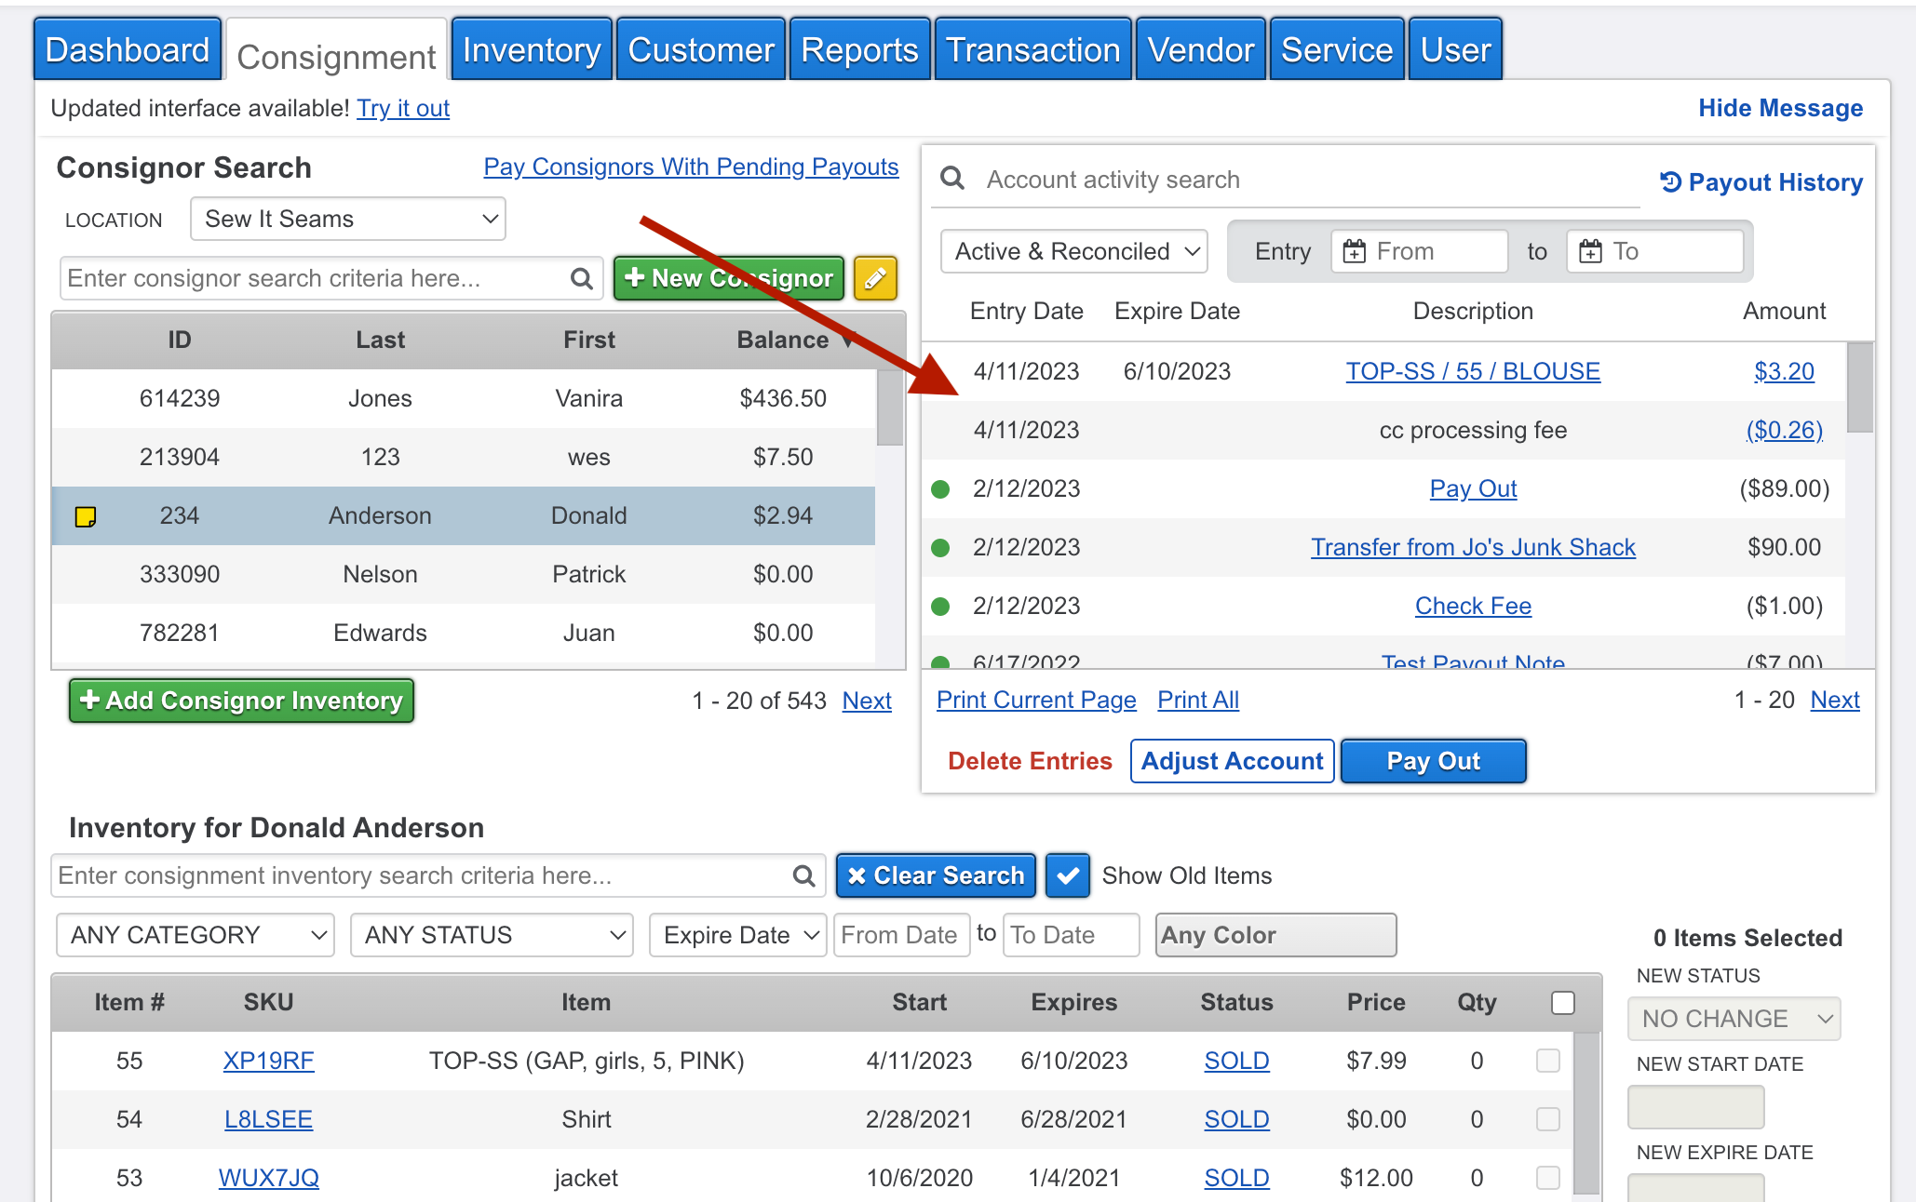1916x1202 pixels.
Task: Tick the checkbox for item 55 row
Action: tap(1547, 1061)
